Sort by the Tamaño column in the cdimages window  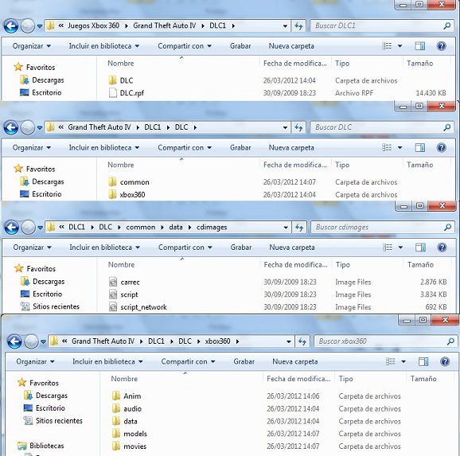click(420, 265)
